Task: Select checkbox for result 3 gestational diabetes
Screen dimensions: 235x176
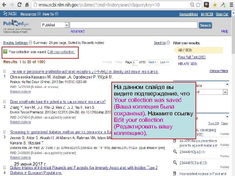Action: (x=5, y=132)
